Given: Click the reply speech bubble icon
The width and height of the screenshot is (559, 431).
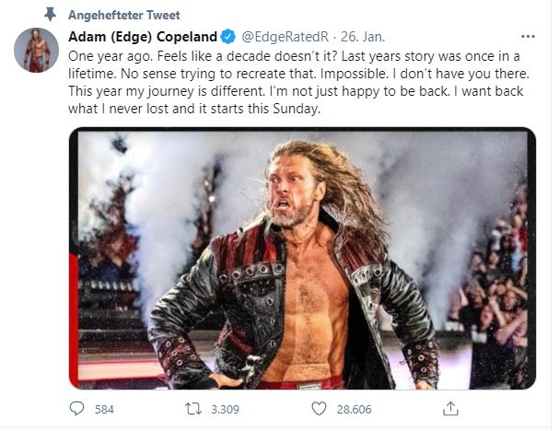Looking at the screenshot, I should click(78, 408).
